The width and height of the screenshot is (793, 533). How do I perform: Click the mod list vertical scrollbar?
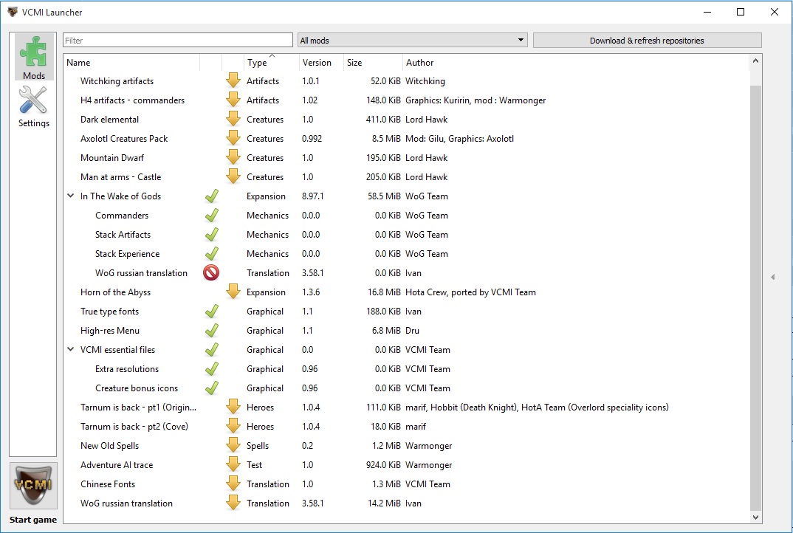coord(755,295)
